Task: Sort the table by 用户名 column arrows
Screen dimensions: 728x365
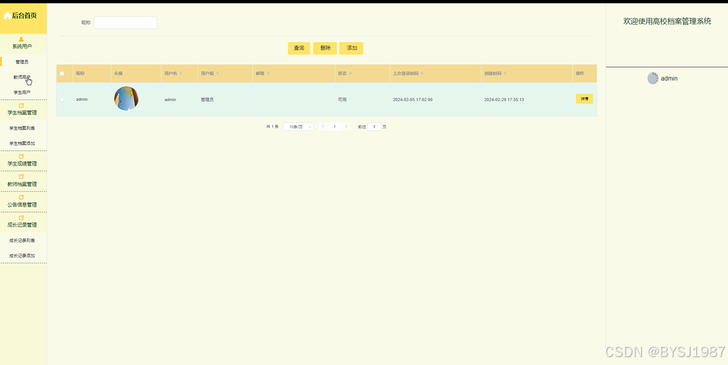Action: pyautogui.click(x=181, y=74)
